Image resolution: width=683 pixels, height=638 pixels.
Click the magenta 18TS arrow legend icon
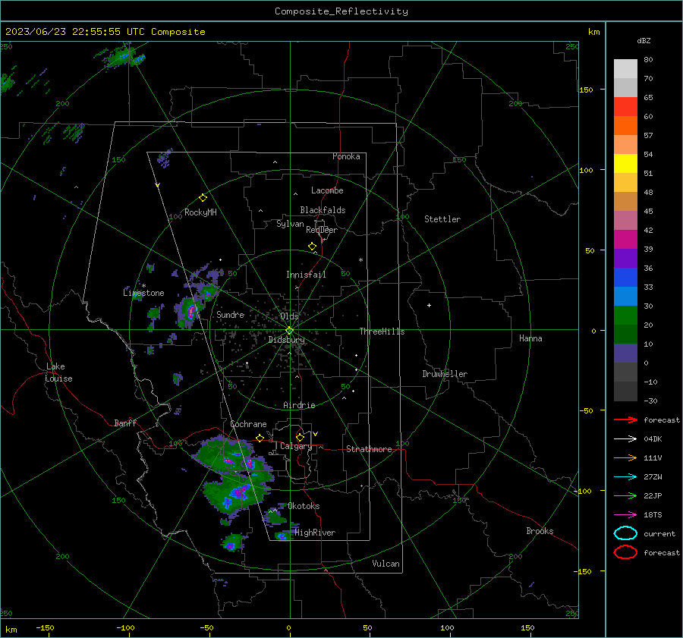(x=625, y=515)
